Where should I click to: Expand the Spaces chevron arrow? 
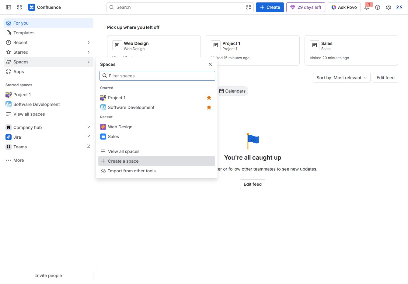(89, 62)
